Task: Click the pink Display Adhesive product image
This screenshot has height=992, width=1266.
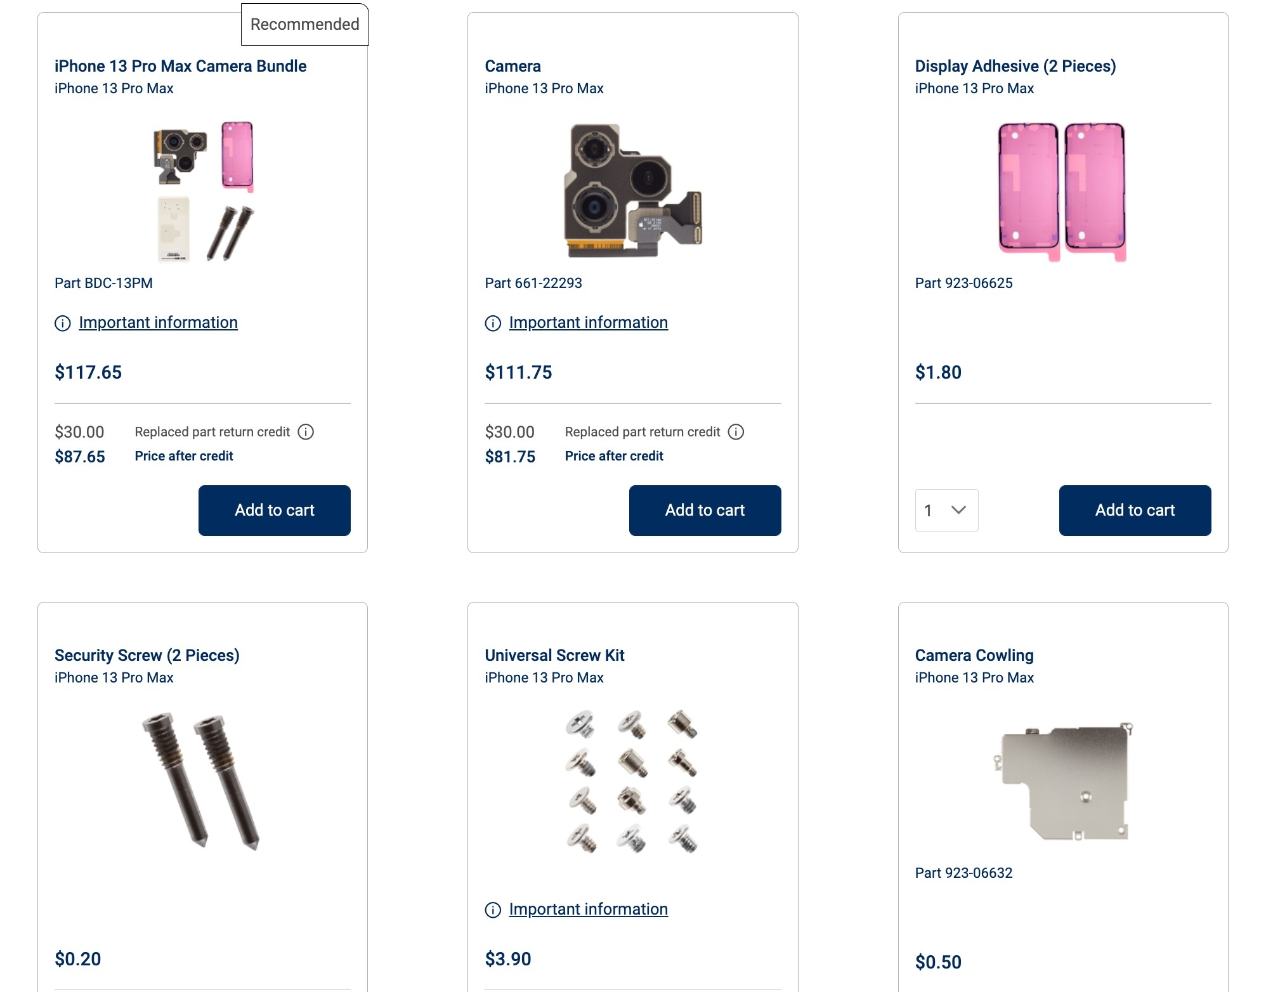Action: [x=1062, y=190]
